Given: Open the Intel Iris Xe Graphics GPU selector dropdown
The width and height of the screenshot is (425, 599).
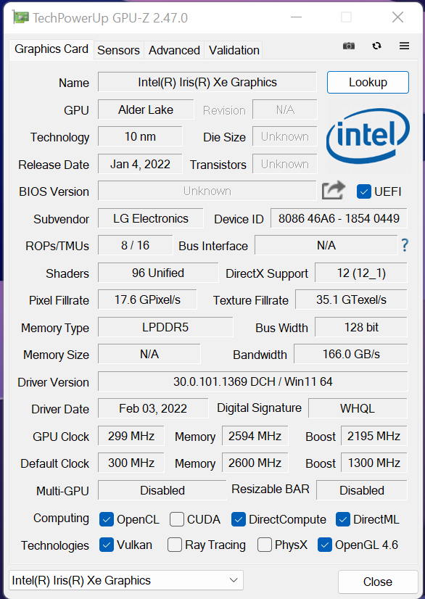Looking at the screenshot, I should coord(126,580).
